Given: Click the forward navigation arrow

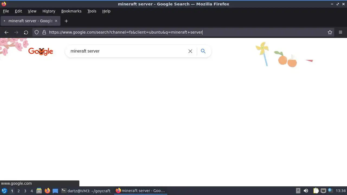Looking at the screenshot, I should click(x=16, y=32).
